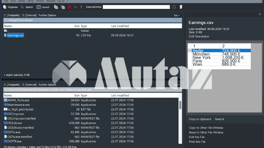This screenshot has width=264, height=148.
Task: Select the Earnings.csv file
Action: click(x=16, y=35)
